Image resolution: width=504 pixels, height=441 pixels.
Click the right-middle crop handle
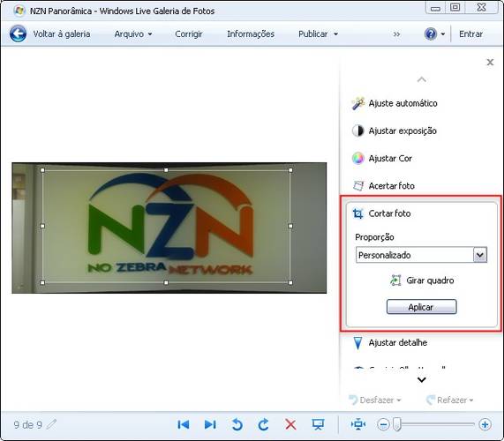pyautogui.click(x=290, y=226)
